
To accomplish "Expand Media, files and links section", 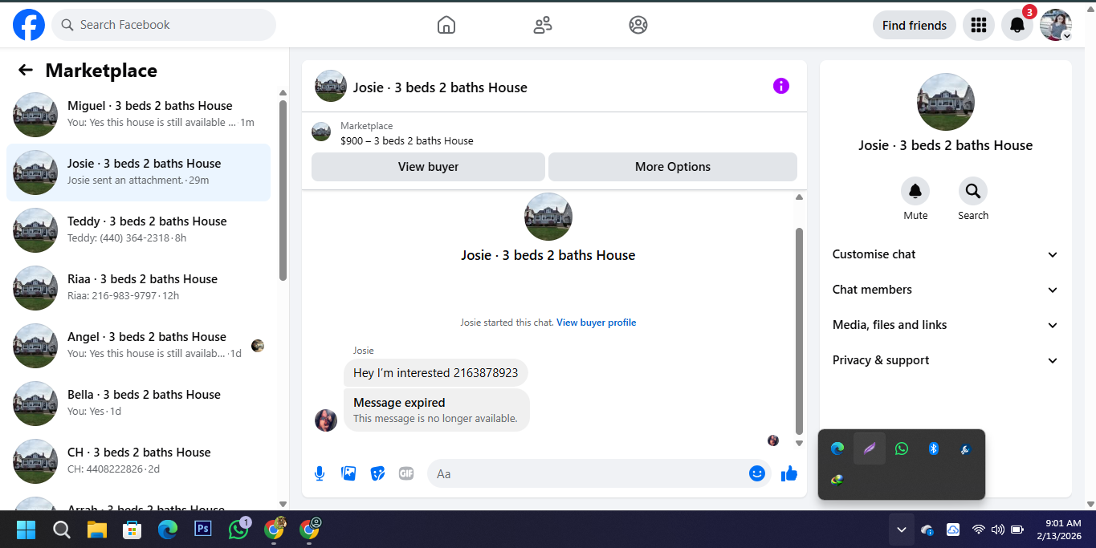I will (946, 325).
